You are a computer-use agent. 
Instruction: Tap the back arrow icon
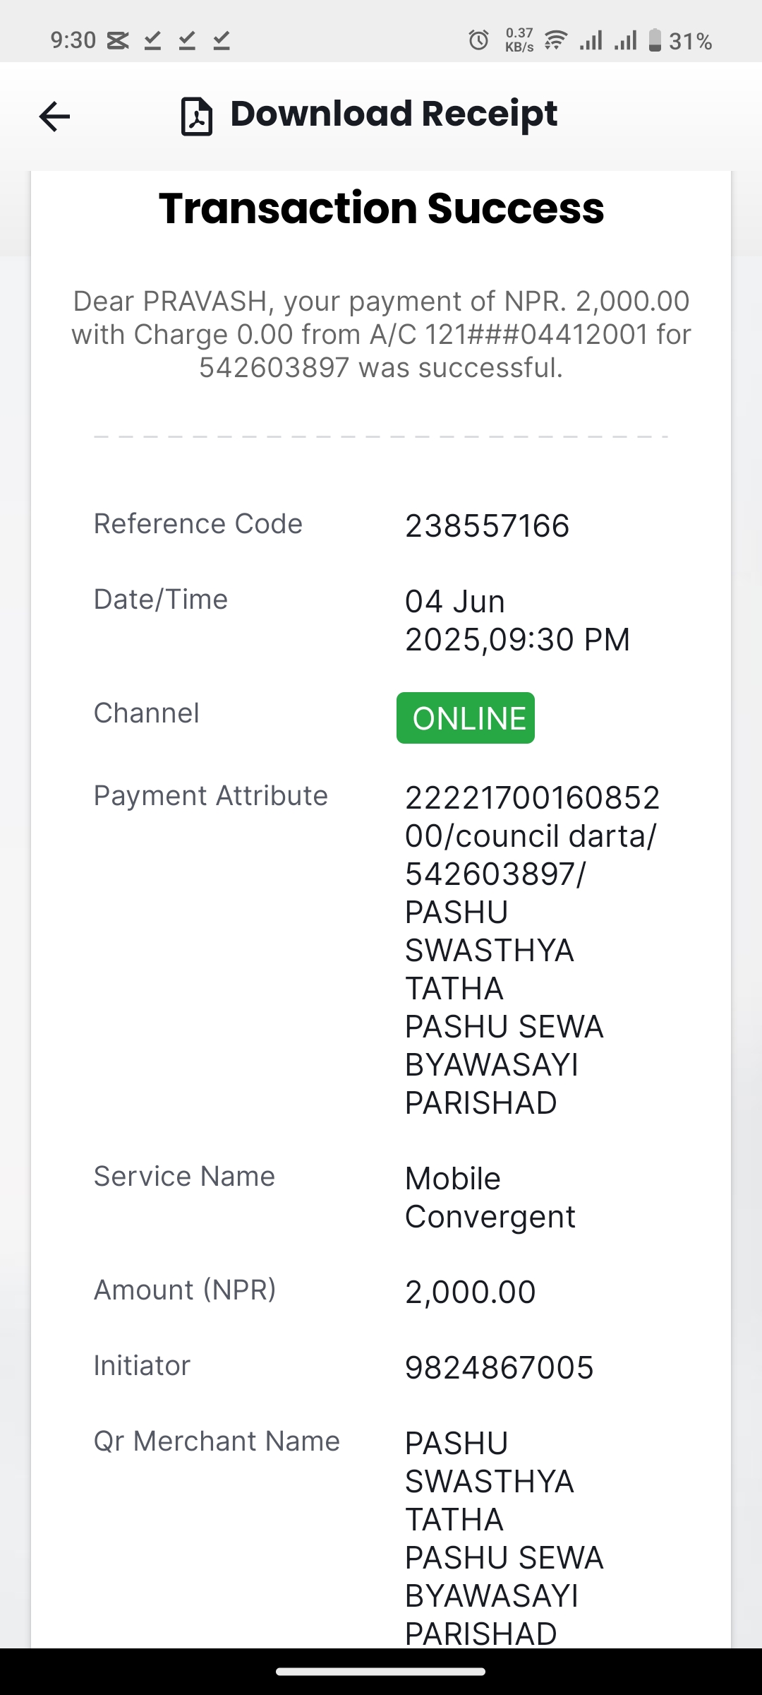coord(54,117)
